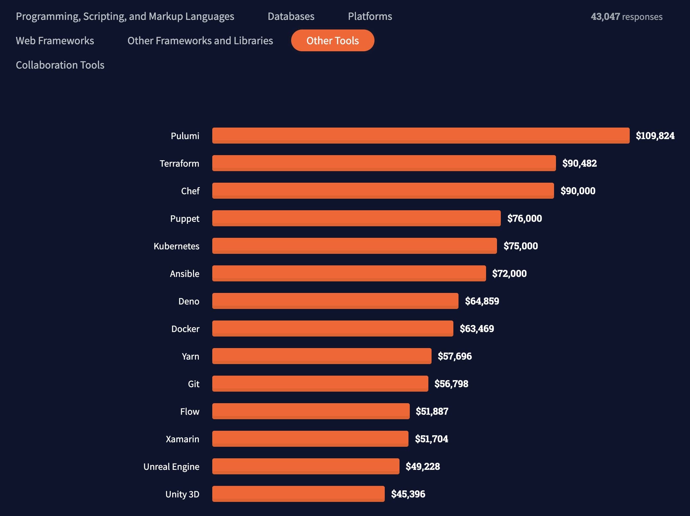Switch to the Databases tab

(x=291, y=16)
